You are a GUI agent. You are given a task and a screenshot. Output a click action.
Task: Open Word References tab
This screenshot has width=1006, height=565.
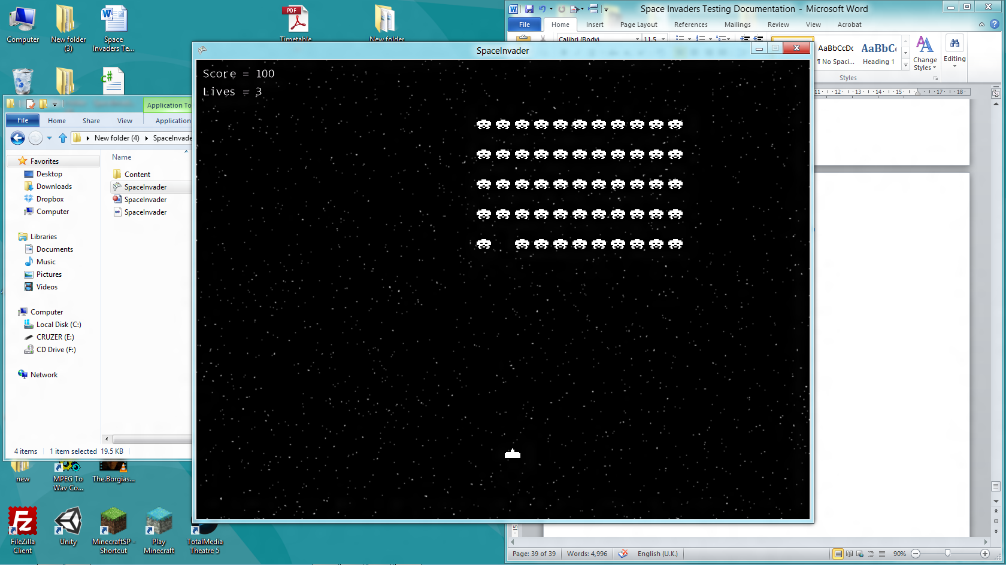(x=691, y=25)
